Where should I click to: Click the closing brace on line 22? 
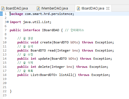pos(11,91)
